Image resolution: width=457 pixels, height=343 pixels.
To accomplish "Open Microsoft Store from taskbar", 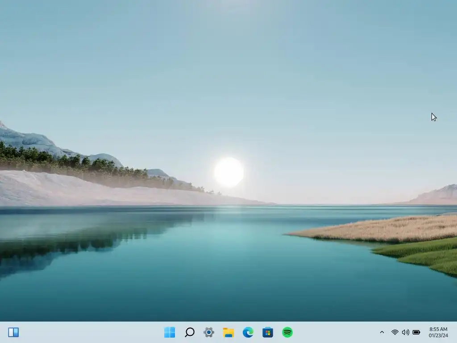I will coord(268,332).
